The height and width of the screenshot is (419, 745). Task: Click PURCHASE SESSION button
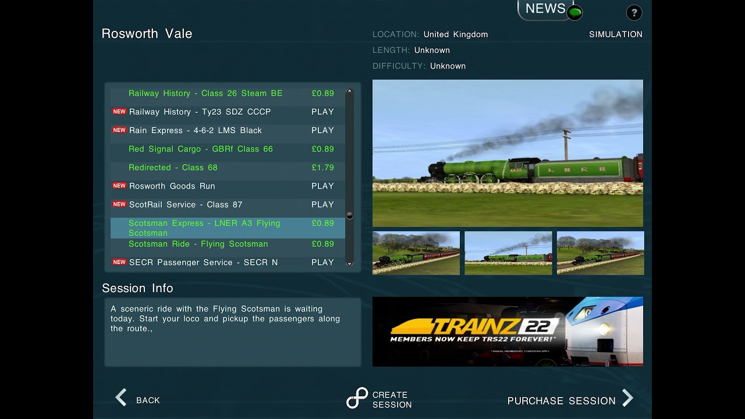pyautogui.click(x=562, y=401)
